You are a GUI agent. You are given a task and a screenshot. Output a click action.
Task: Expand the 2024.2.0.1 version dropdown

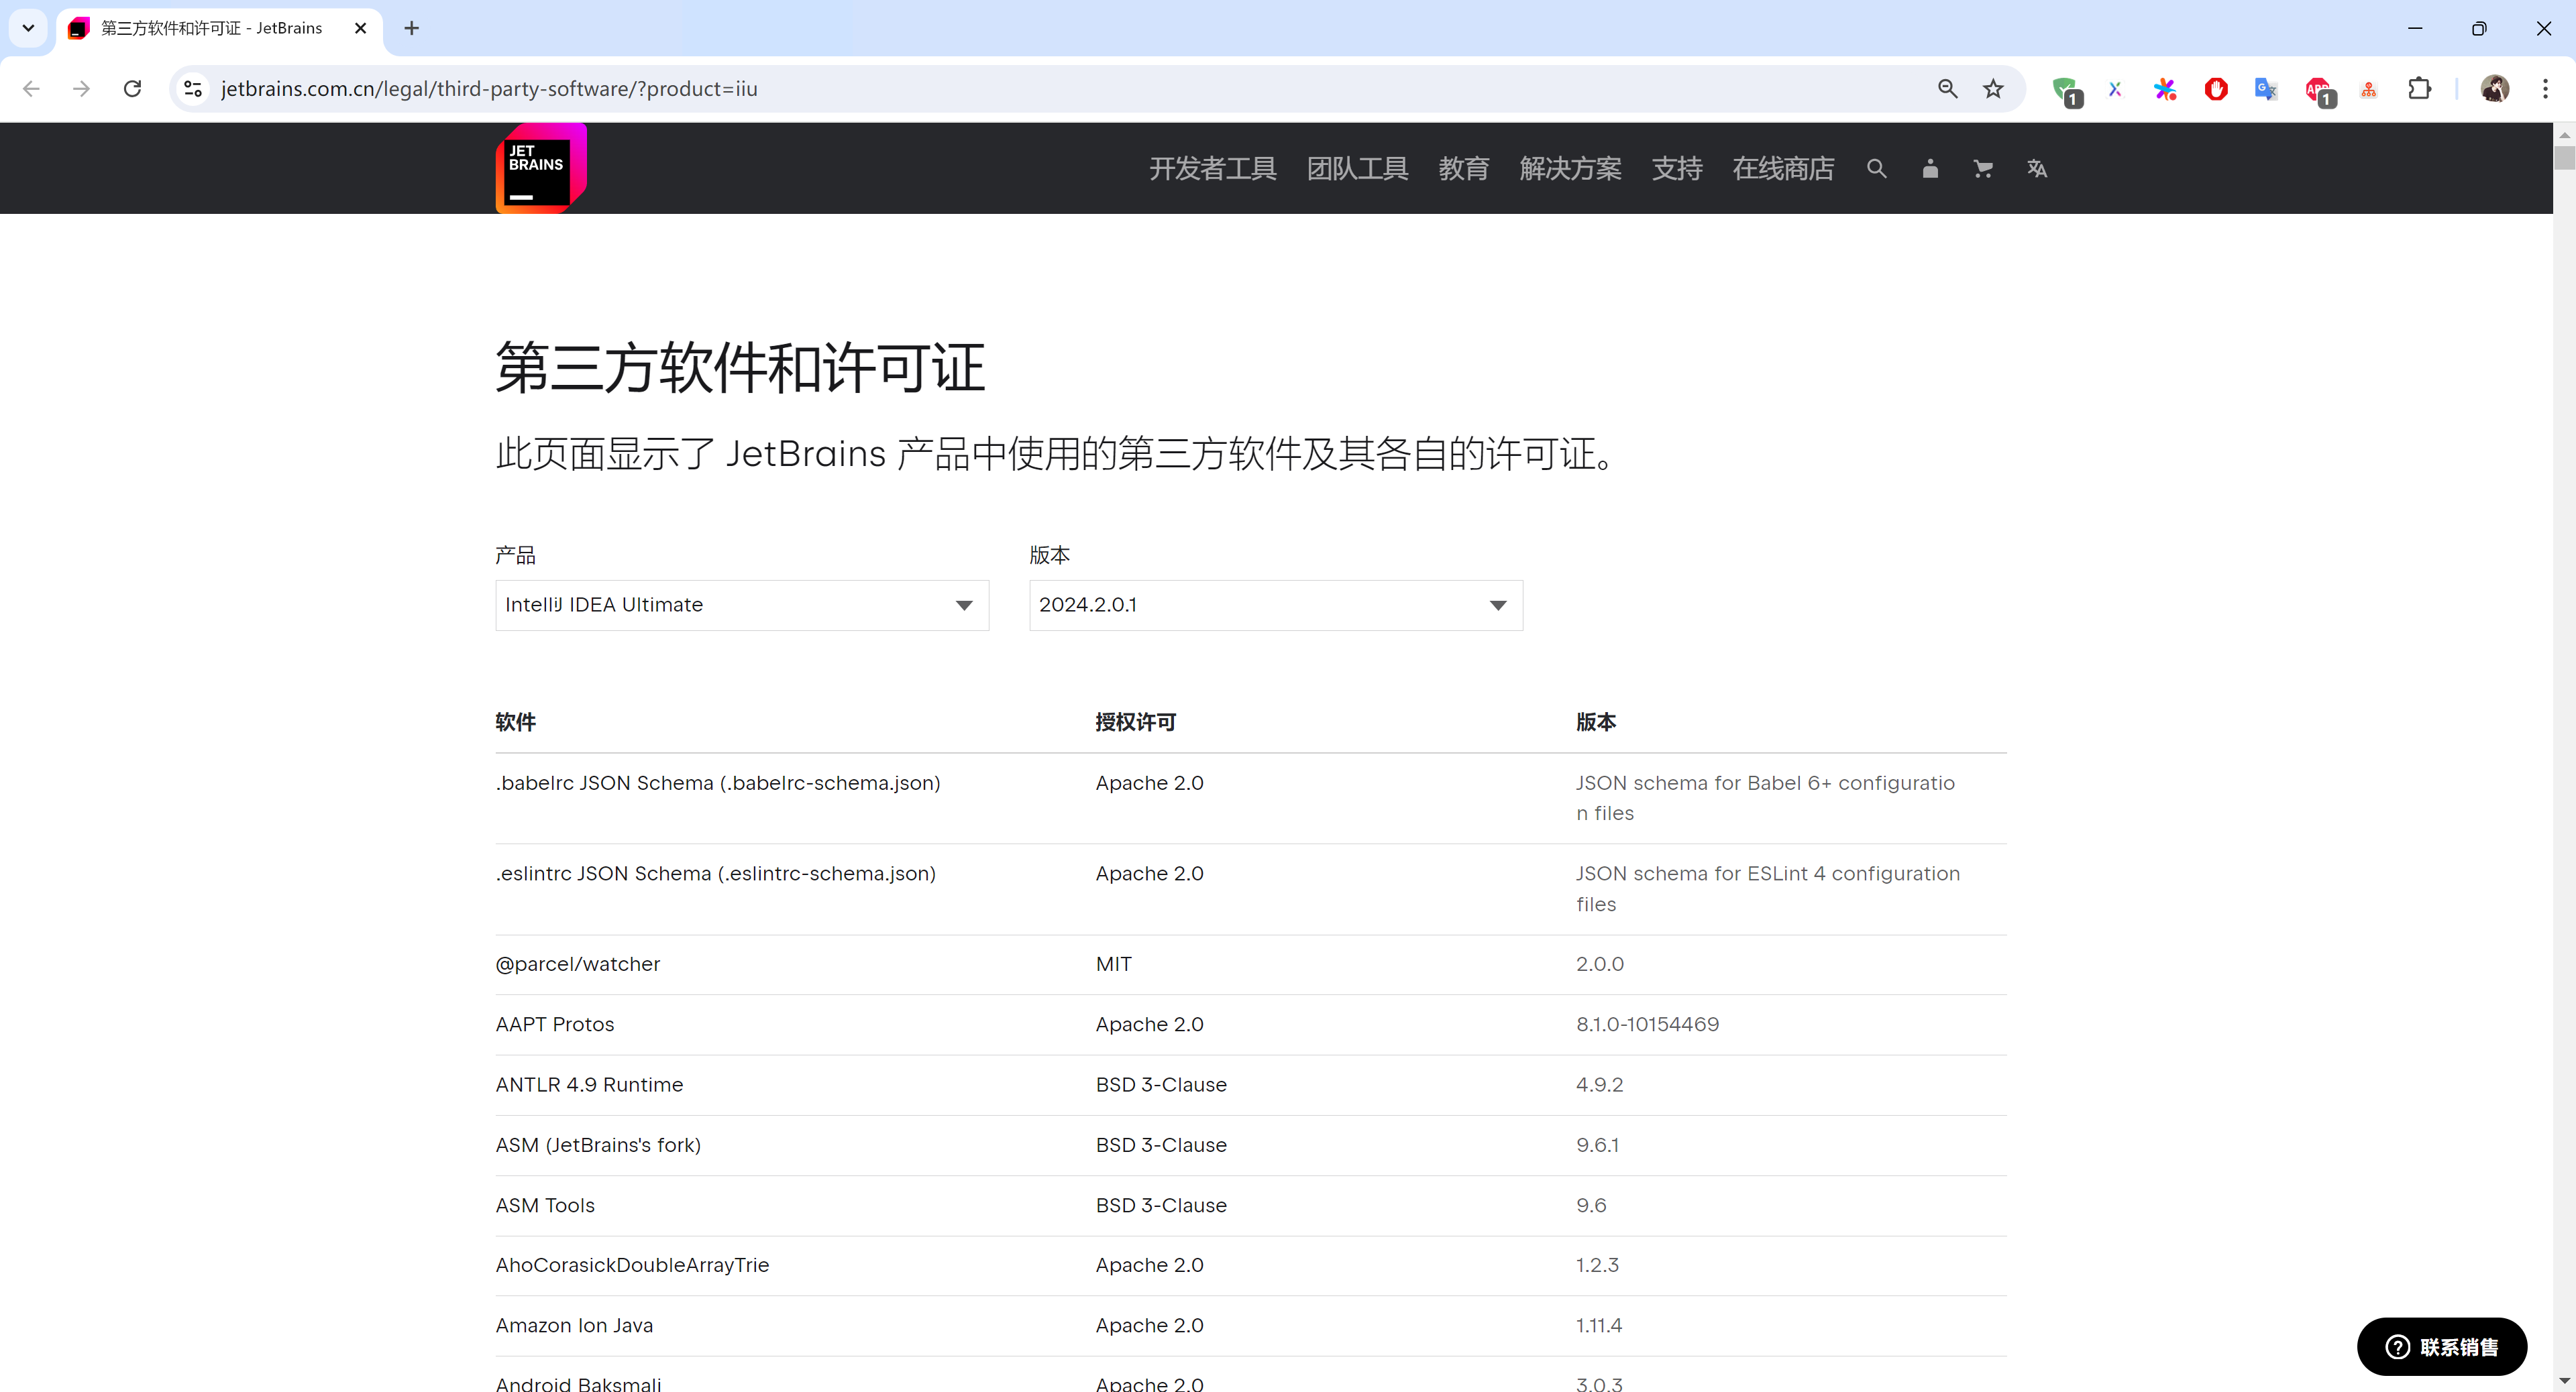click(1275, 605)
